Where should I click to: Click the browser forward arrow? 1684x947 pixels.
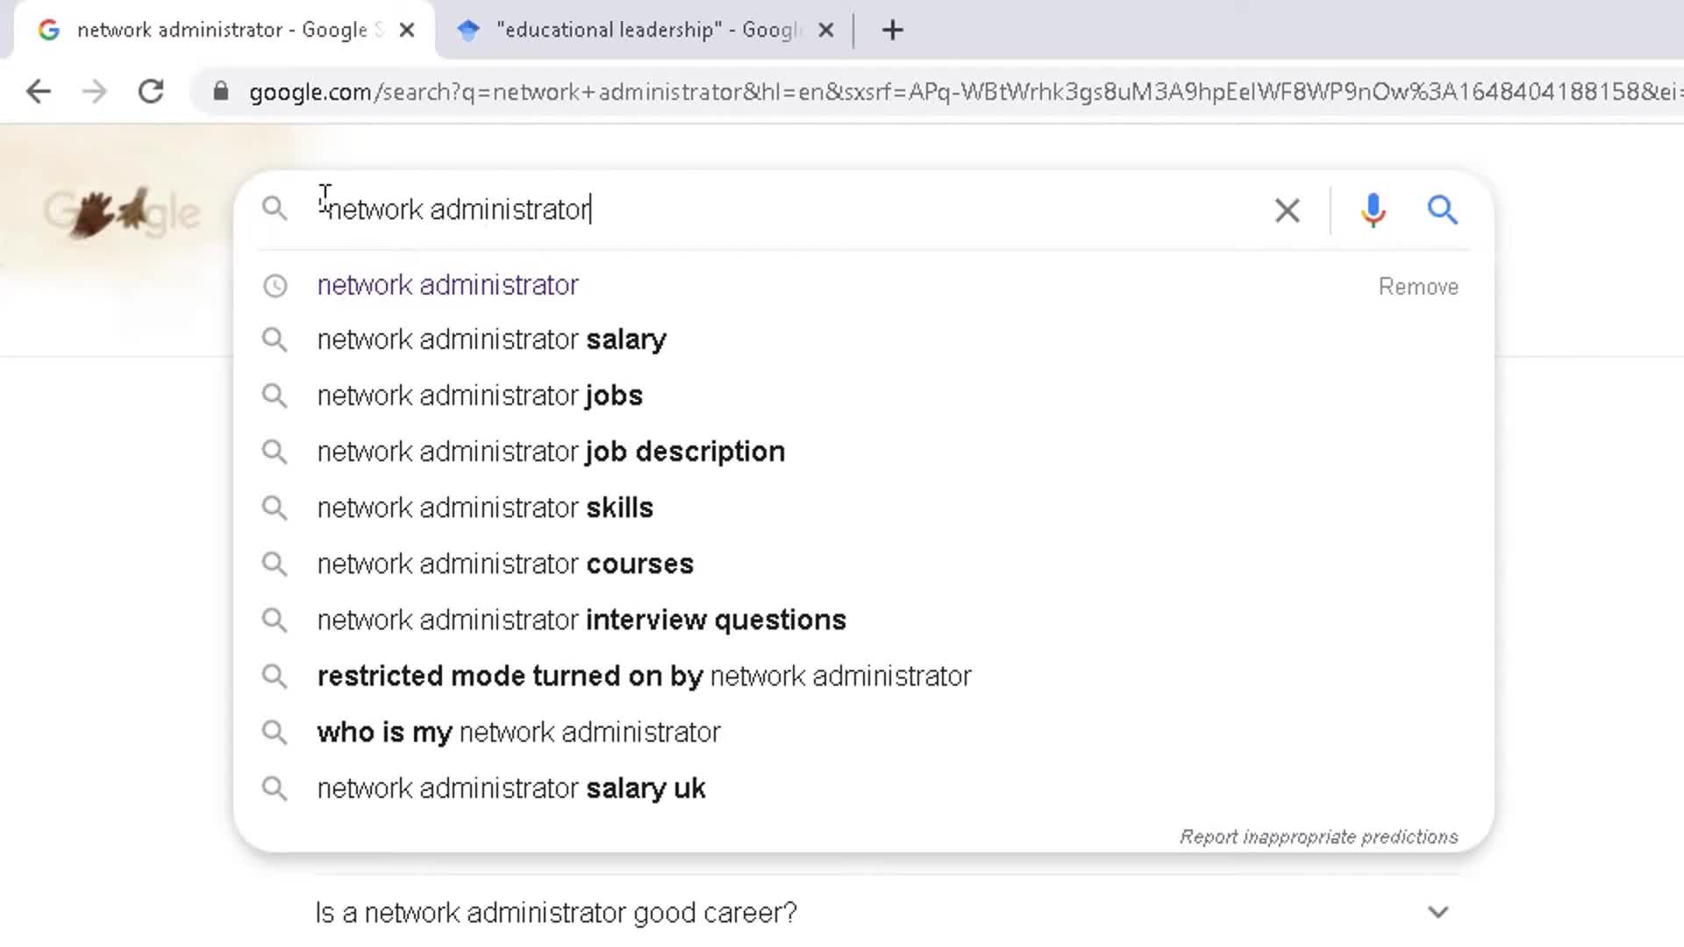(x=95, y=91)
